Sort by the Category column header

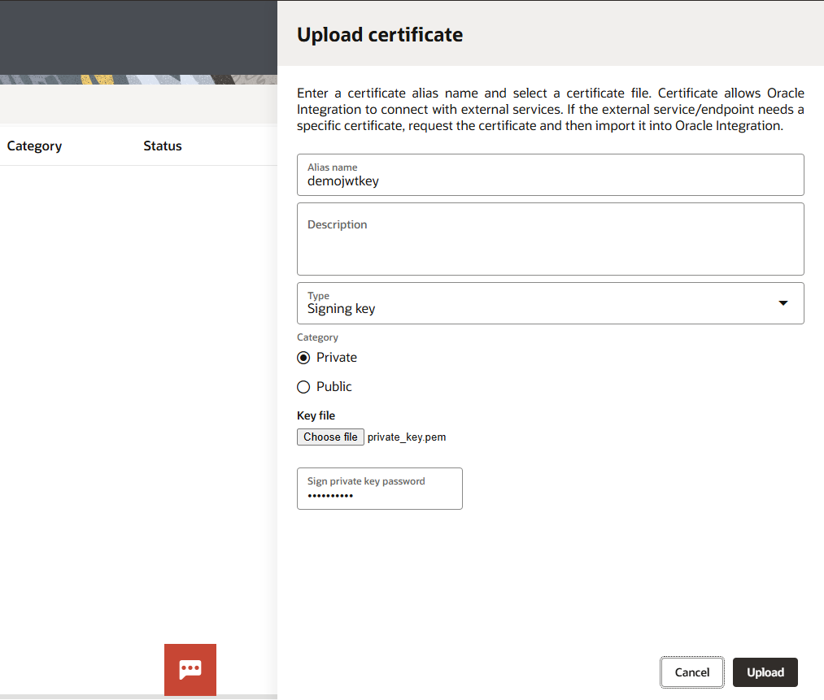[35, 146]
